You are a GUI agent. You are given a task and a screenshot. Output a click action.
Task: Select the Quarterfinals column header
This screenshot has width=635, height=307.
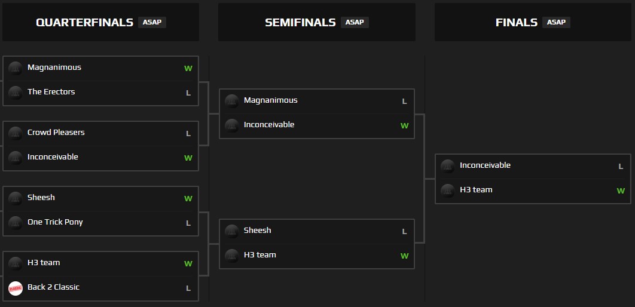[x=84, y=23]
